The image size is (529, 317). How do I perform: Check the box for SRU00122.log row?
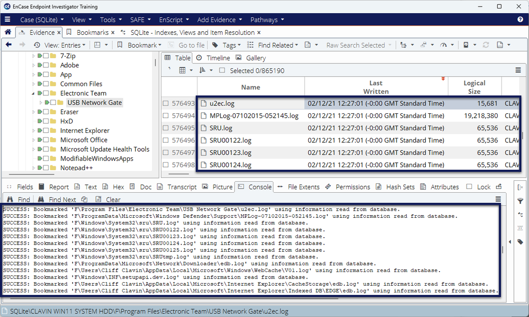[x=166, y=141]
